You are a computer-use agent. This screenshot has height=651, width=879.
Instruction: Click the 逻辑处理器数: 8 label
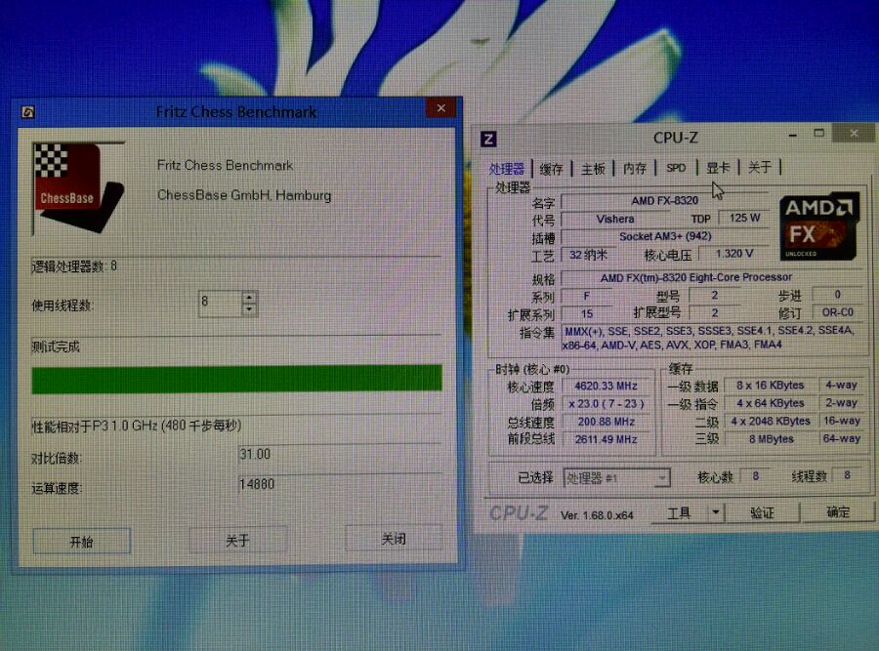tap(74, 266)
